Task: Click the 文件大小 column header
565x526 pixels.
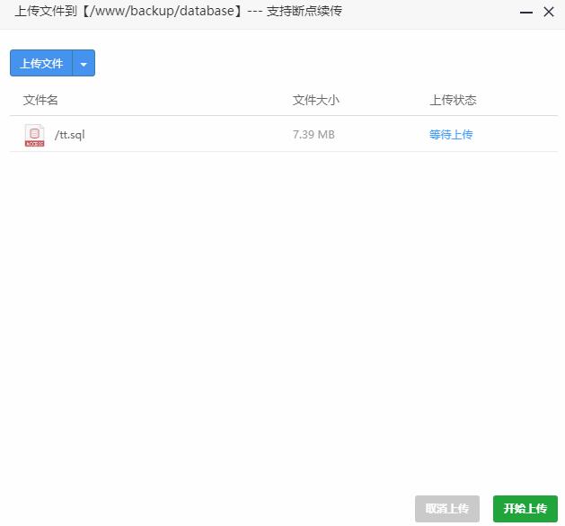Action: pyautogui.click(x=315, y=100)
